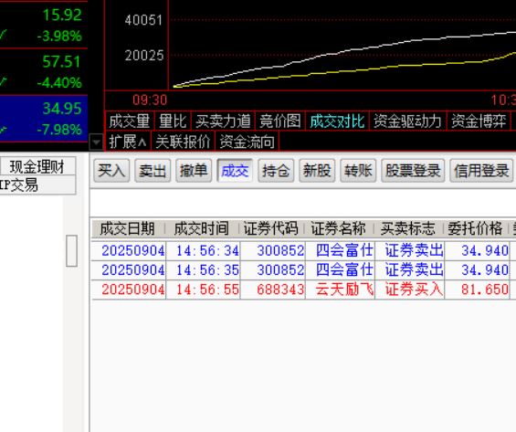Click the 卖出 button
Viewport: 516px width, 432px height.
click(153, 171)
